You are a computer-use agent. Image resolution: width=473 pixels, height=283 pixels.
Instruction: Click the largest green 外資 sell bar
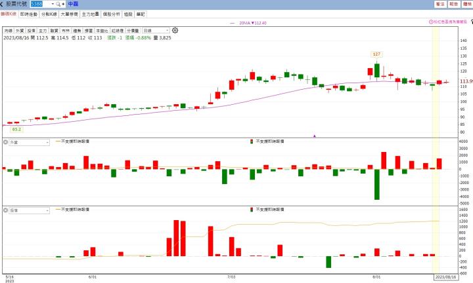tap(377, 184)
